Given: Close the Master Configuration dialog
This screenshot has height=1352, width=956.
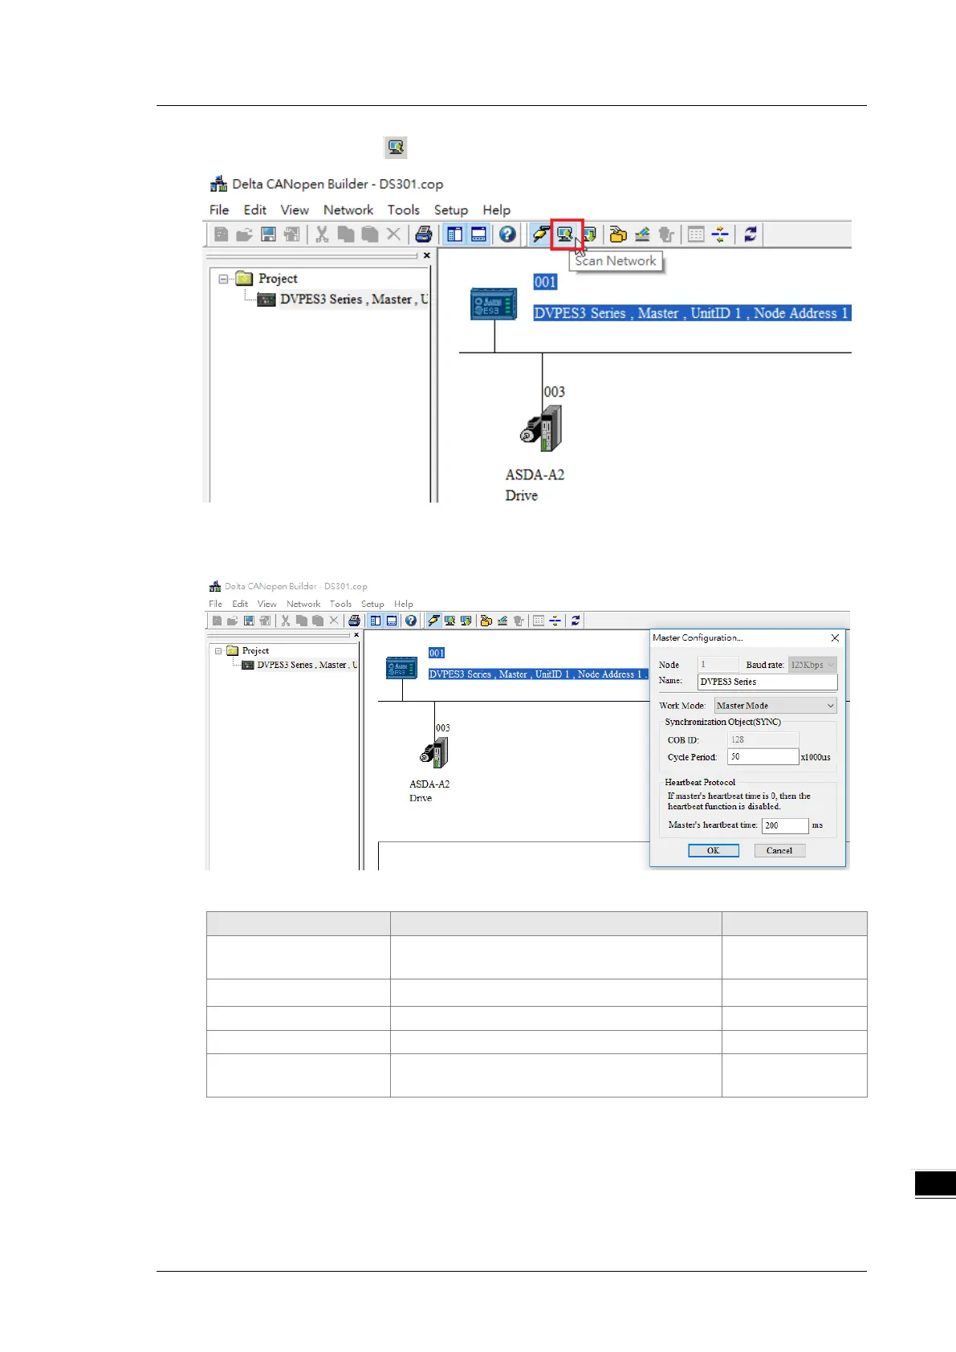Looking at the screenshot, I should pyautogui.click(x=835, y=638).
